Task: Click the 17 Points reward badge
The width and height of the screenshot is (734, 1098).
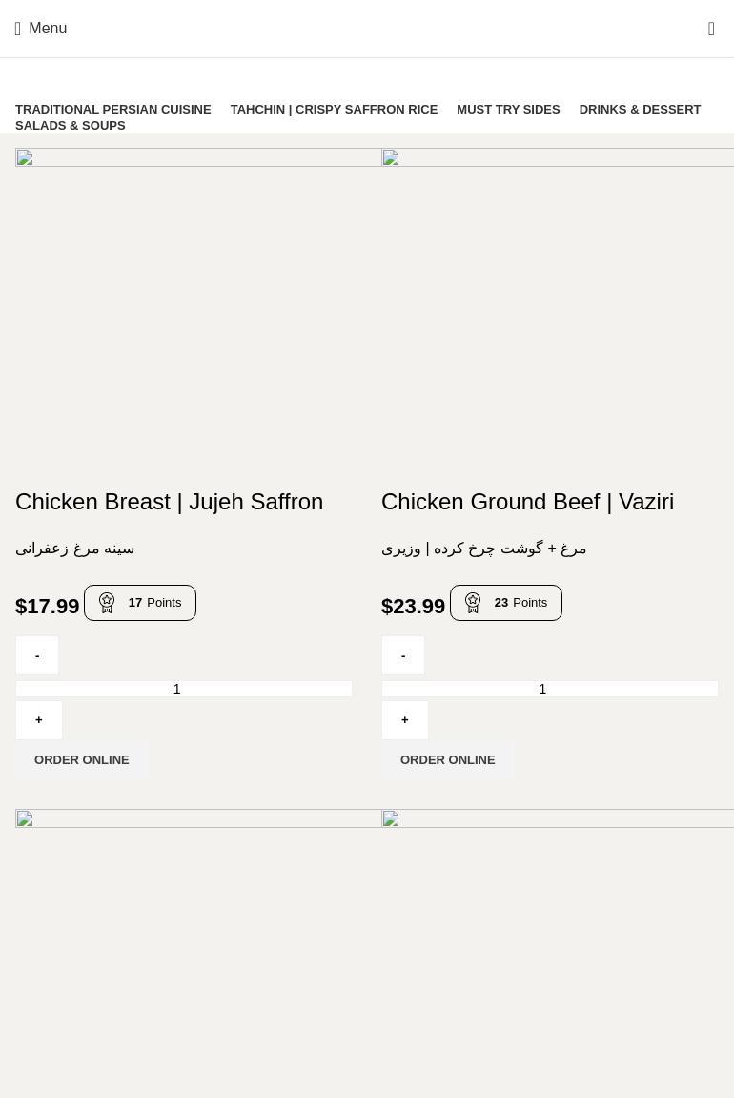Action: coord(140,603)
